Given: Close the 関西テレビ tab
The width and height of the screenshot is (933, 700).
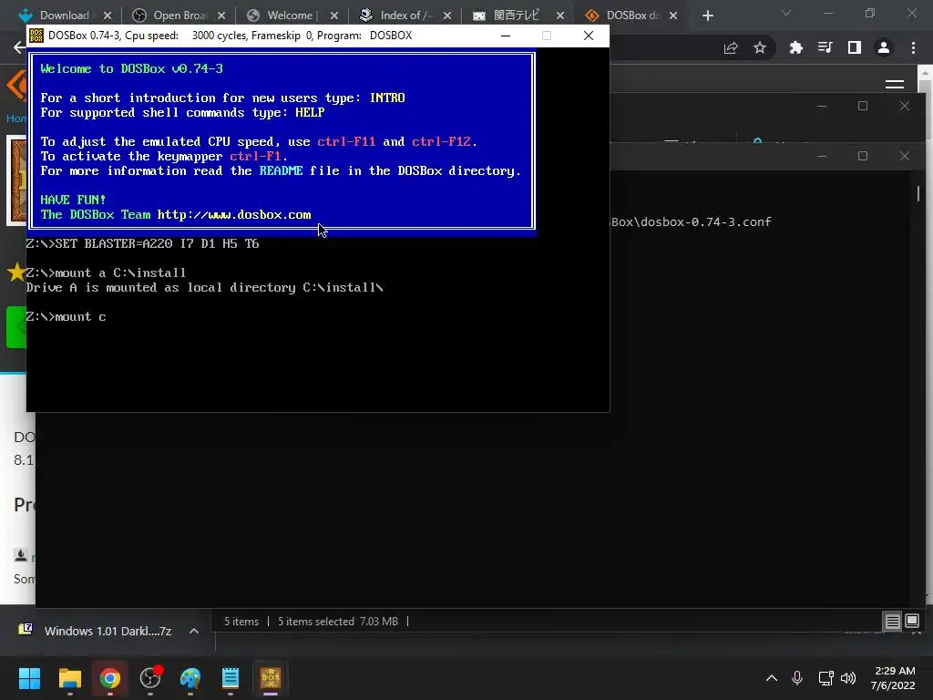Looking at the screenshot, I should [560, 15].
